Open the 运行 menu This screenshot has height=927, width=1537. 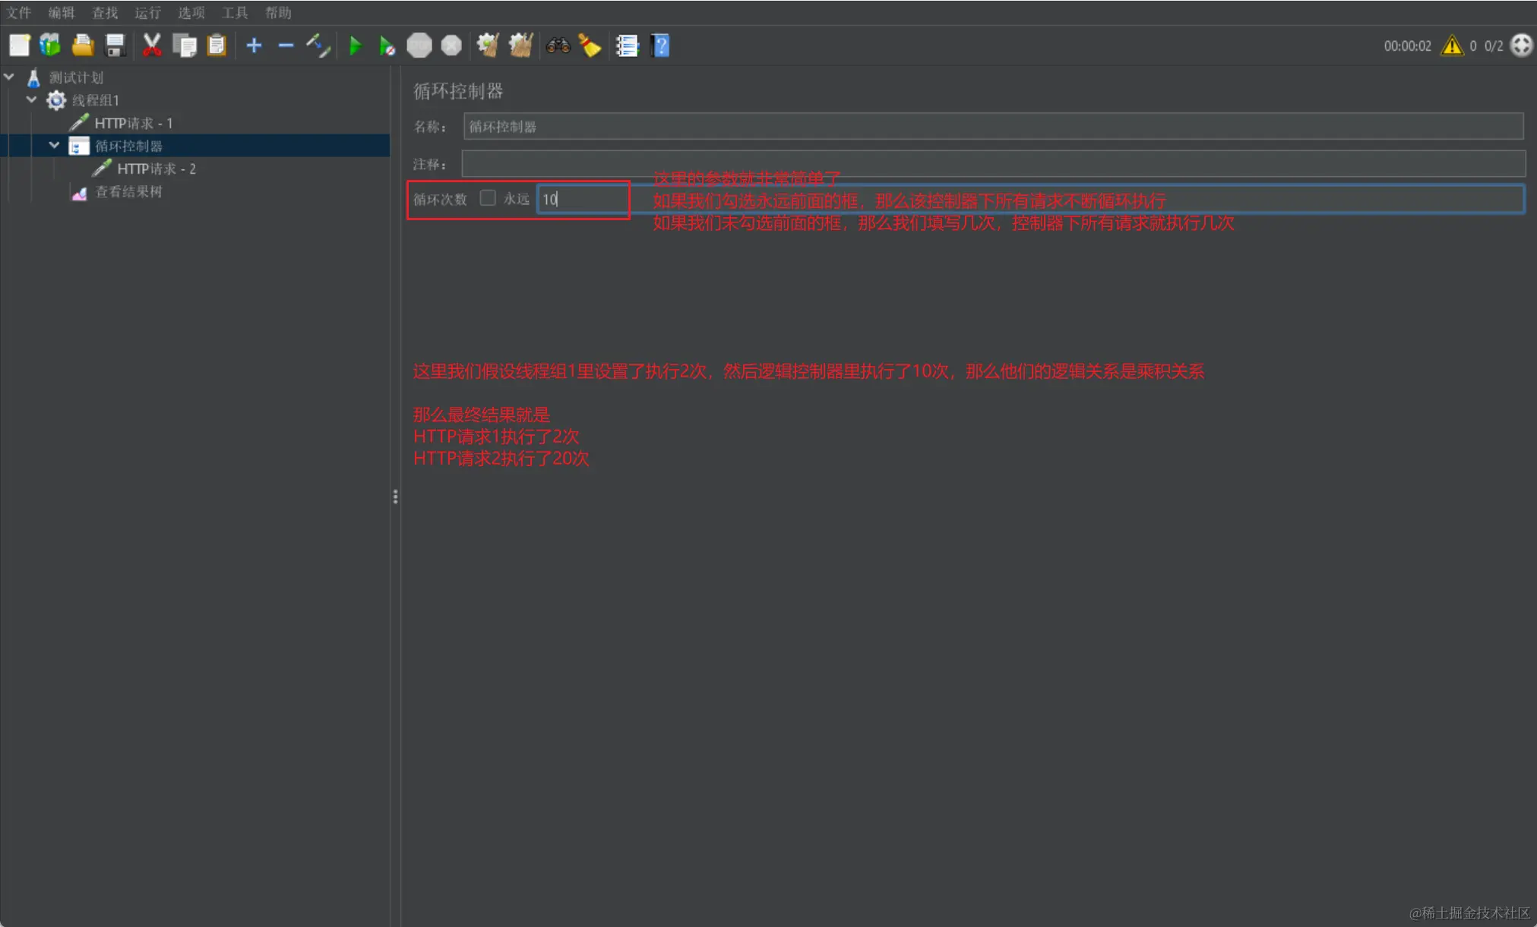pyautogui.click(x=147, y=13)
